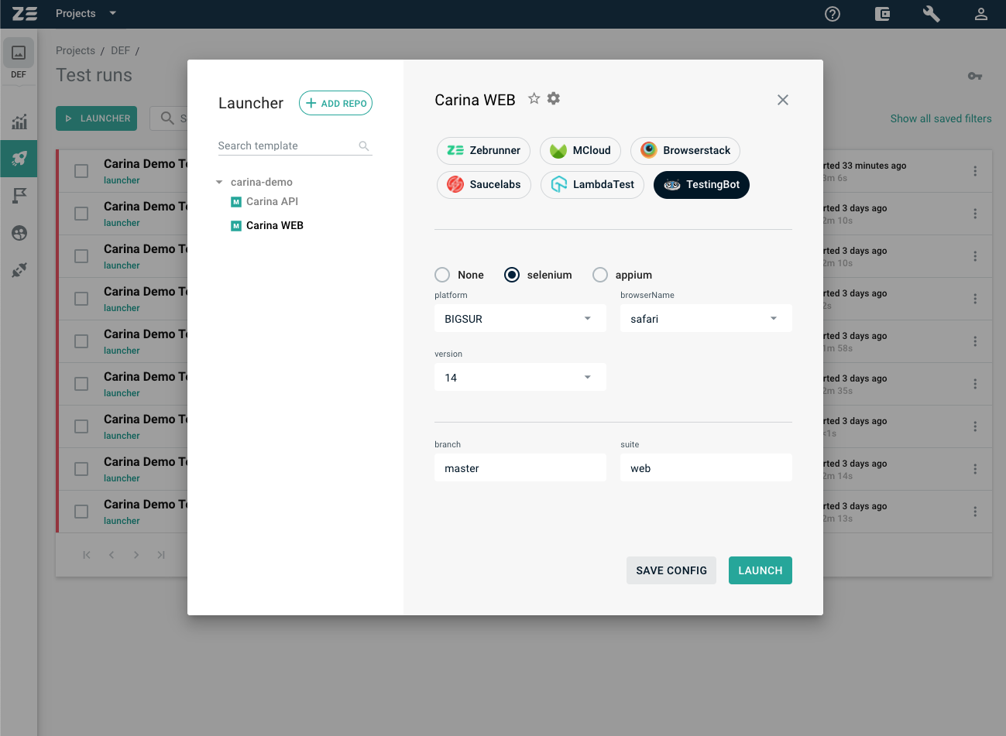This screenshot has width=1006, height=736.
Task: Close the Launcher dialog
Action: click(x=783, y=100)
